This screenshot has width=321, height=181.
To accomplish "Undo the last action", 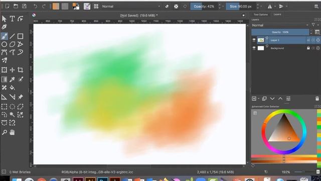I will (35, 7).
